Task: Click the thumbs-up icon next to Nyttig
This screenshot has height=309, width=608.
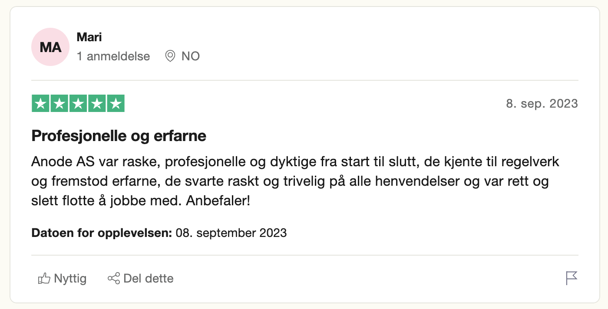Action: click(x=44, y=278)
